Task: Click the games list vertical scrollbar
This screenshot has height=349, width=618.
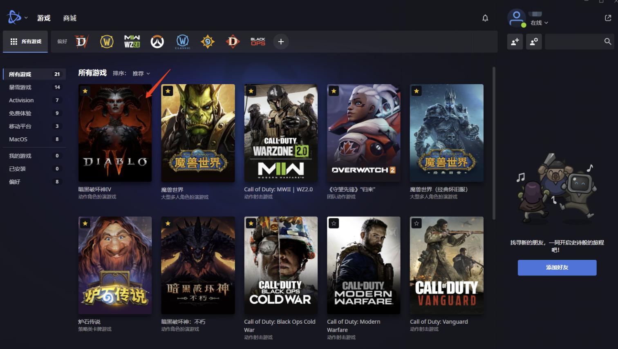Action: [x=494, y=143]
